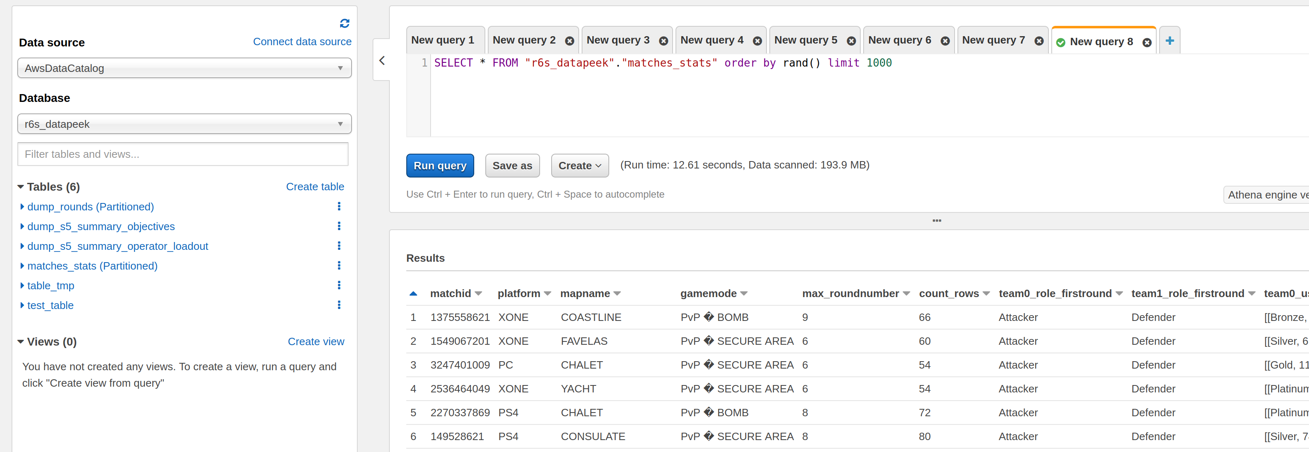The height and width of the screenshot is (452, 1309).
Task: Add a new query tab with plus icon
Action: [x=1169, y=41]
